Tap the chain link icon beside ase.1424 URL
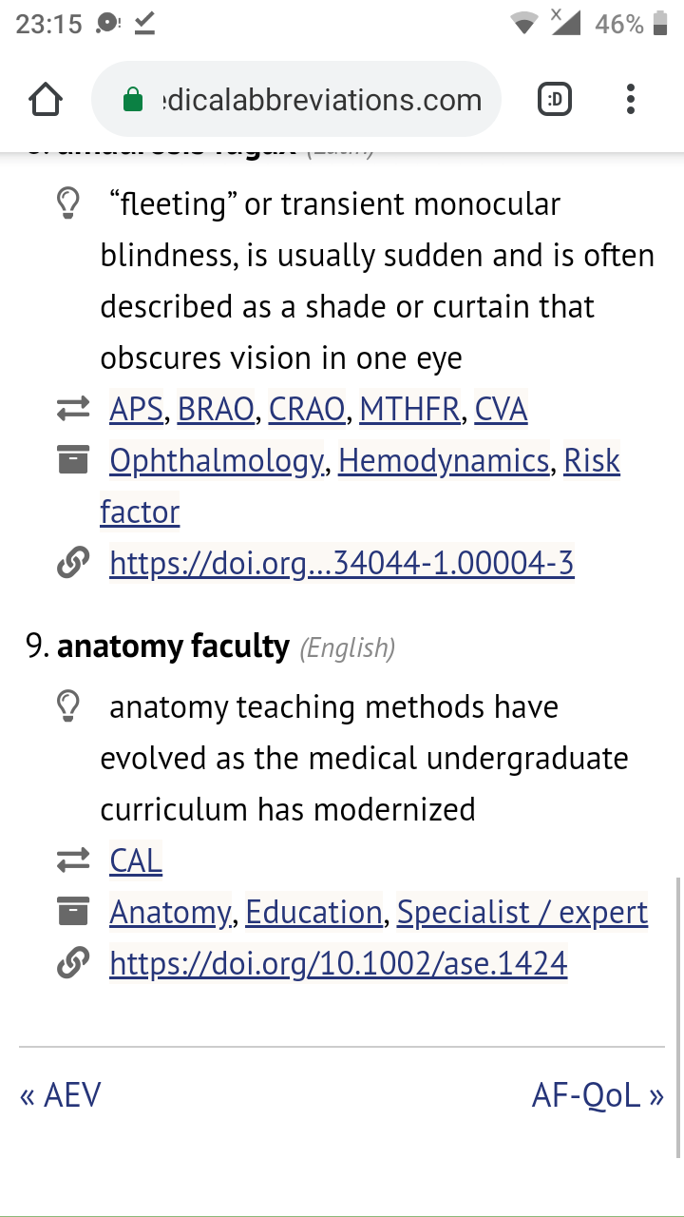The height and width of the screenshot is (1217, 684). (72, 964)
